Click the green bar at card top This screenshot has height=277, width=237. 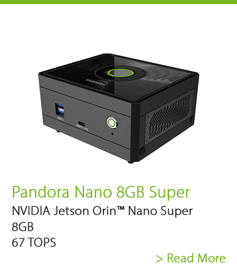[x=118, y=2]
